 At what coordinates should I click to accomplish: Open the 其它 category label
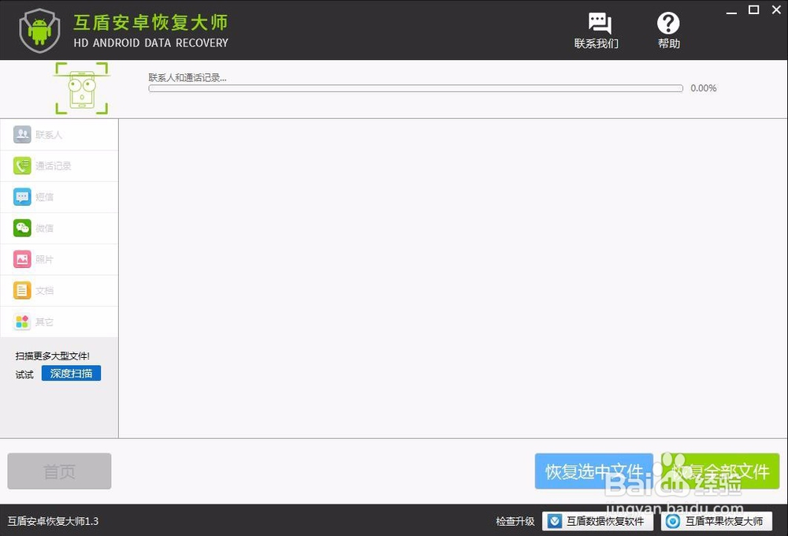44,322
